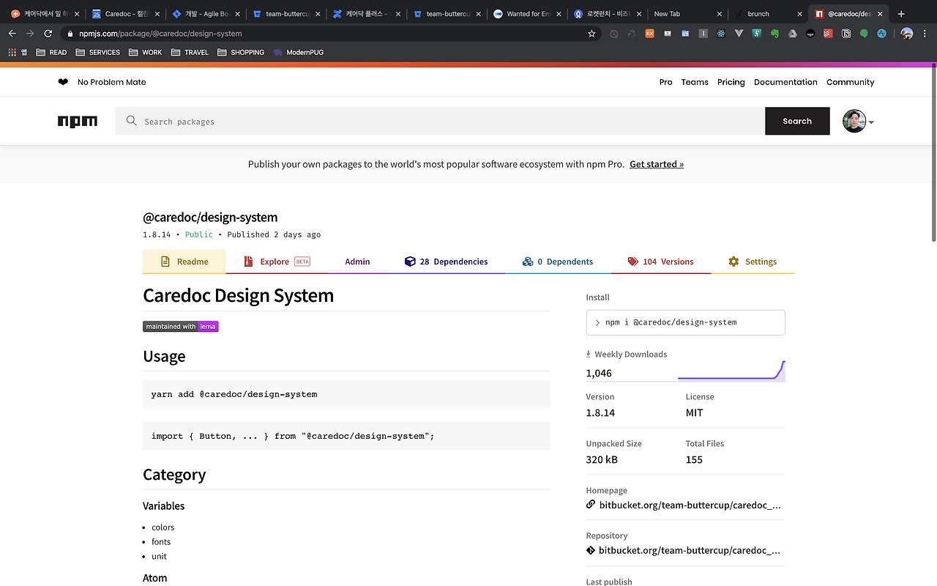
Task: Click the maintained with lerna badge
Action: coord(181,327)
